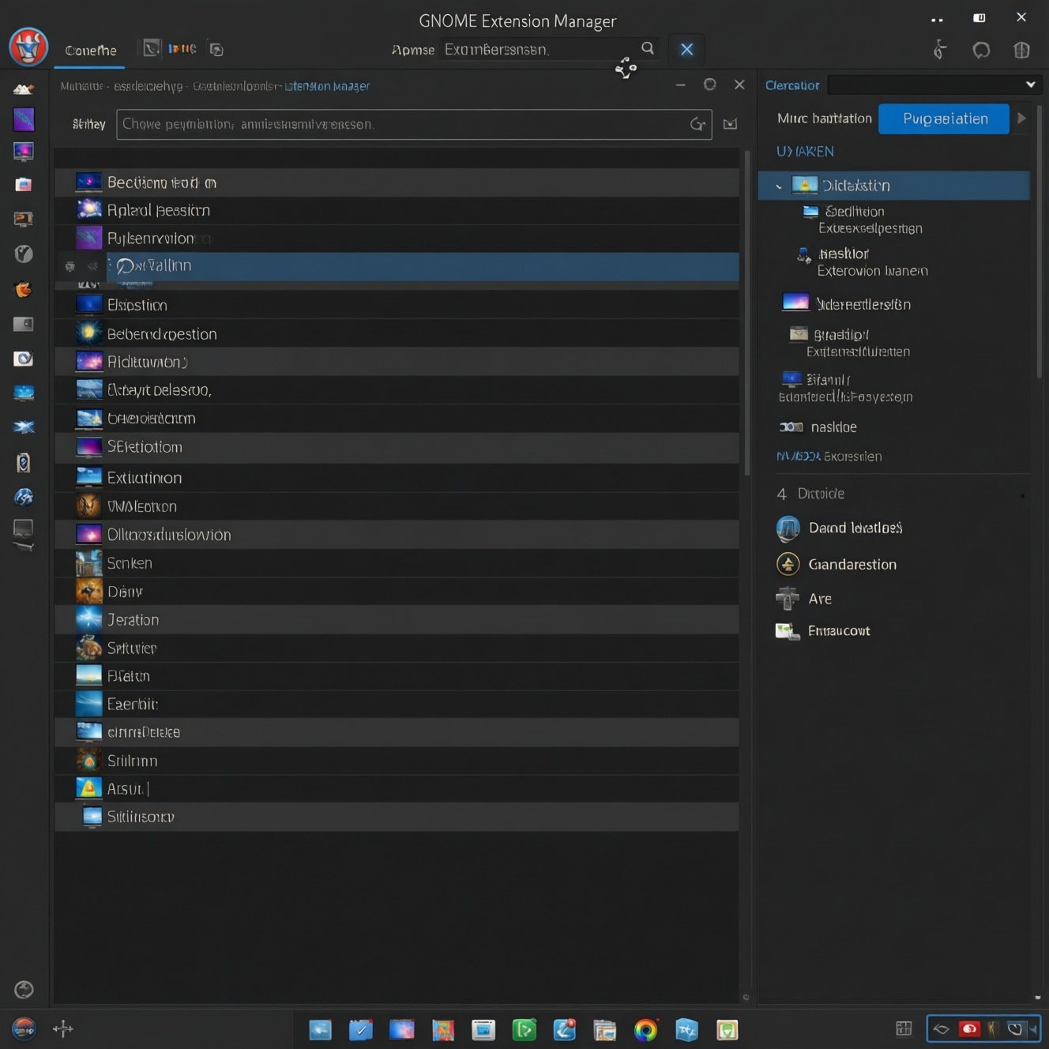Screen dimensions: 1049x1049
Task: Click the grid layout icon in bottom tray
Action: tap(904, 1028)
